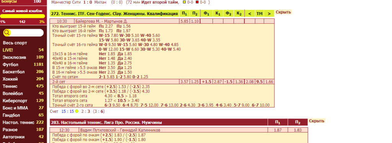This screenshot has width=392, height=143.
Task: Bet 2nd set total over 9.5 at 1.66
Action: click(269, 82)
